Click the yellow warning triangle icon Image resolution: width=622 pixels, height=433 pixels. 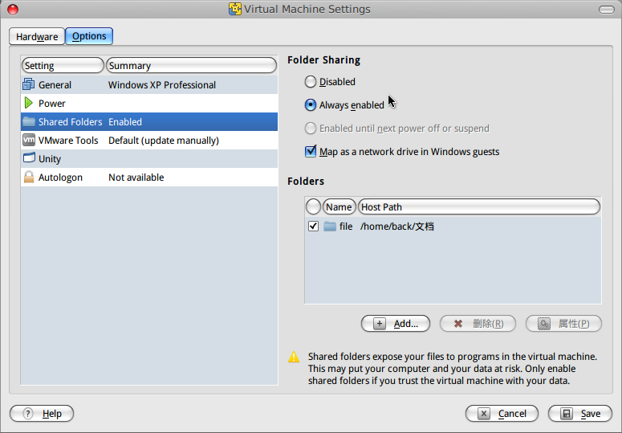point(294,357)
